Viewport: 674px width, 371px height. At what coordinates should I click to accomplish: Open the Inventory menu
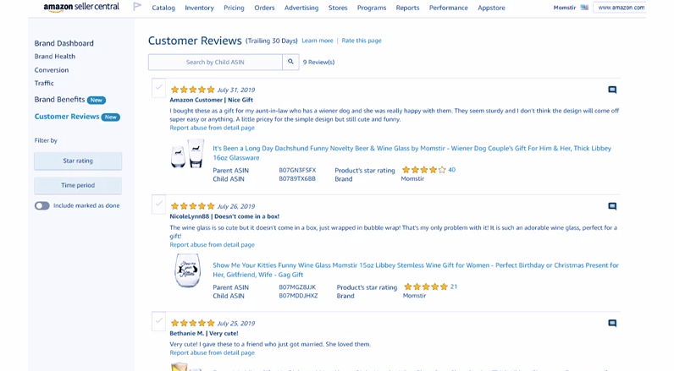pos(199,8)
